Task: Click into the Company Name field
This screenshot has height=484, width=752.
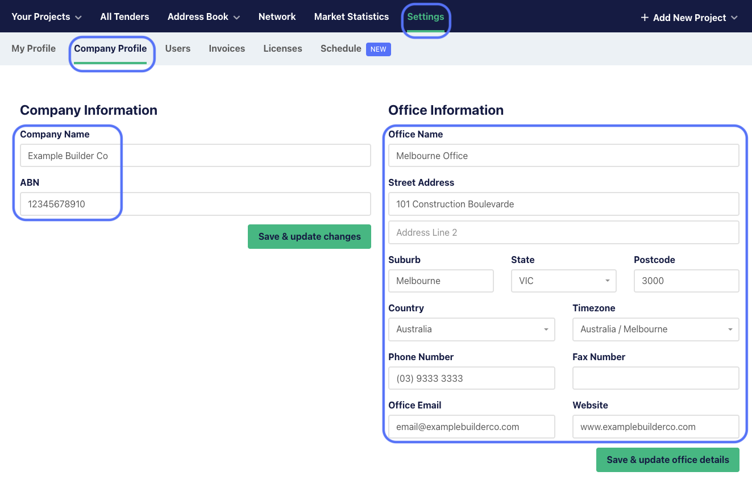Action: click(195, 156)
